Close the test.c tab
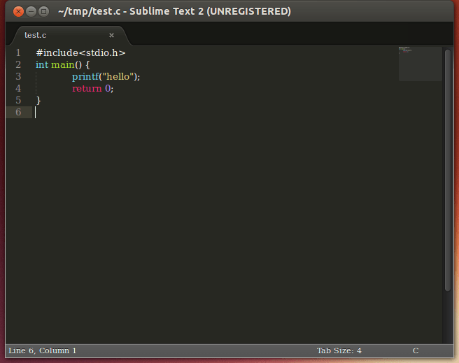Screen dimensions: 459x363 pyautogui.click(x=111, y=35)
